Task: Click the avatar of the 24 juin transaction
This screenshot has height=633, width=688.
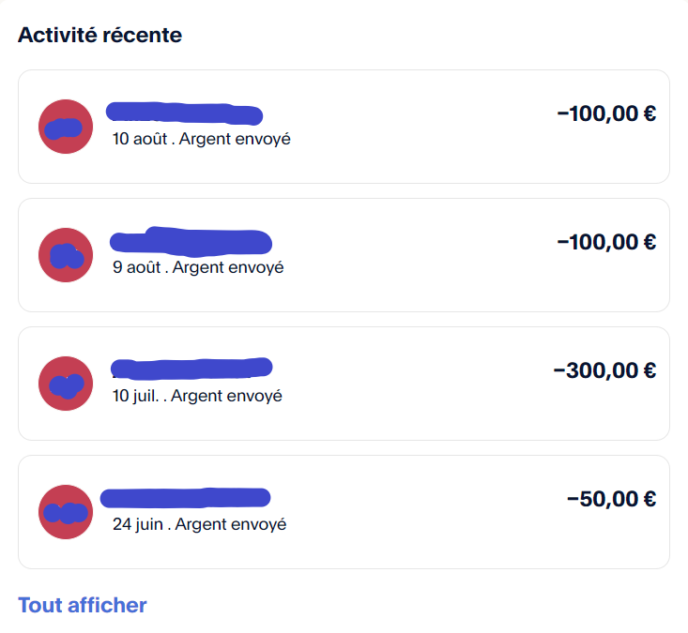Action: tap(66, 512)
